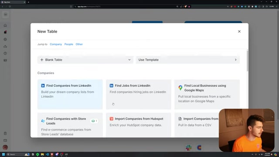The height and width of the screenshot is (157, 279).
Task: Click the HubSpot icon
Action: pos(112,119)
